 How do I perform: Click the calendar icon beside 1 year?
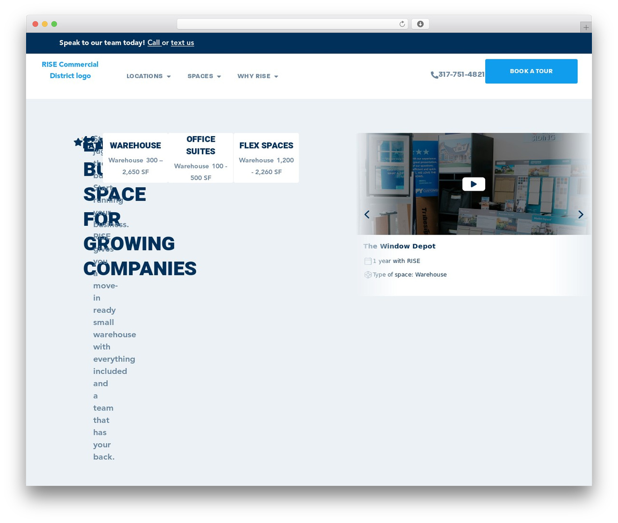pyautogui.click(x=368, y=261)
